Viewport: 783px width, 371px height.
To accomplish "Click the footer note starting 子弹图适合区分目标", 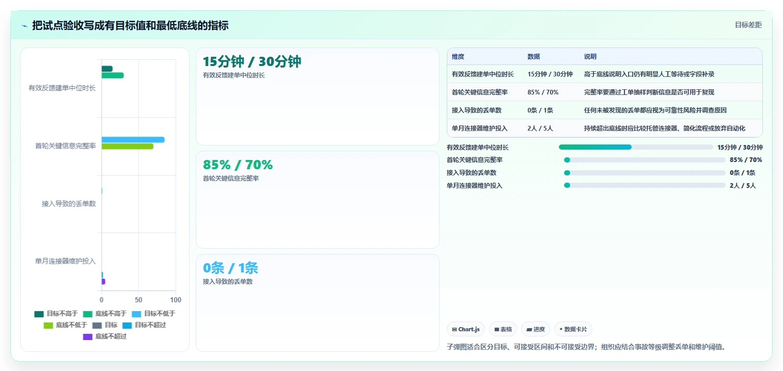I will [586, 347].
